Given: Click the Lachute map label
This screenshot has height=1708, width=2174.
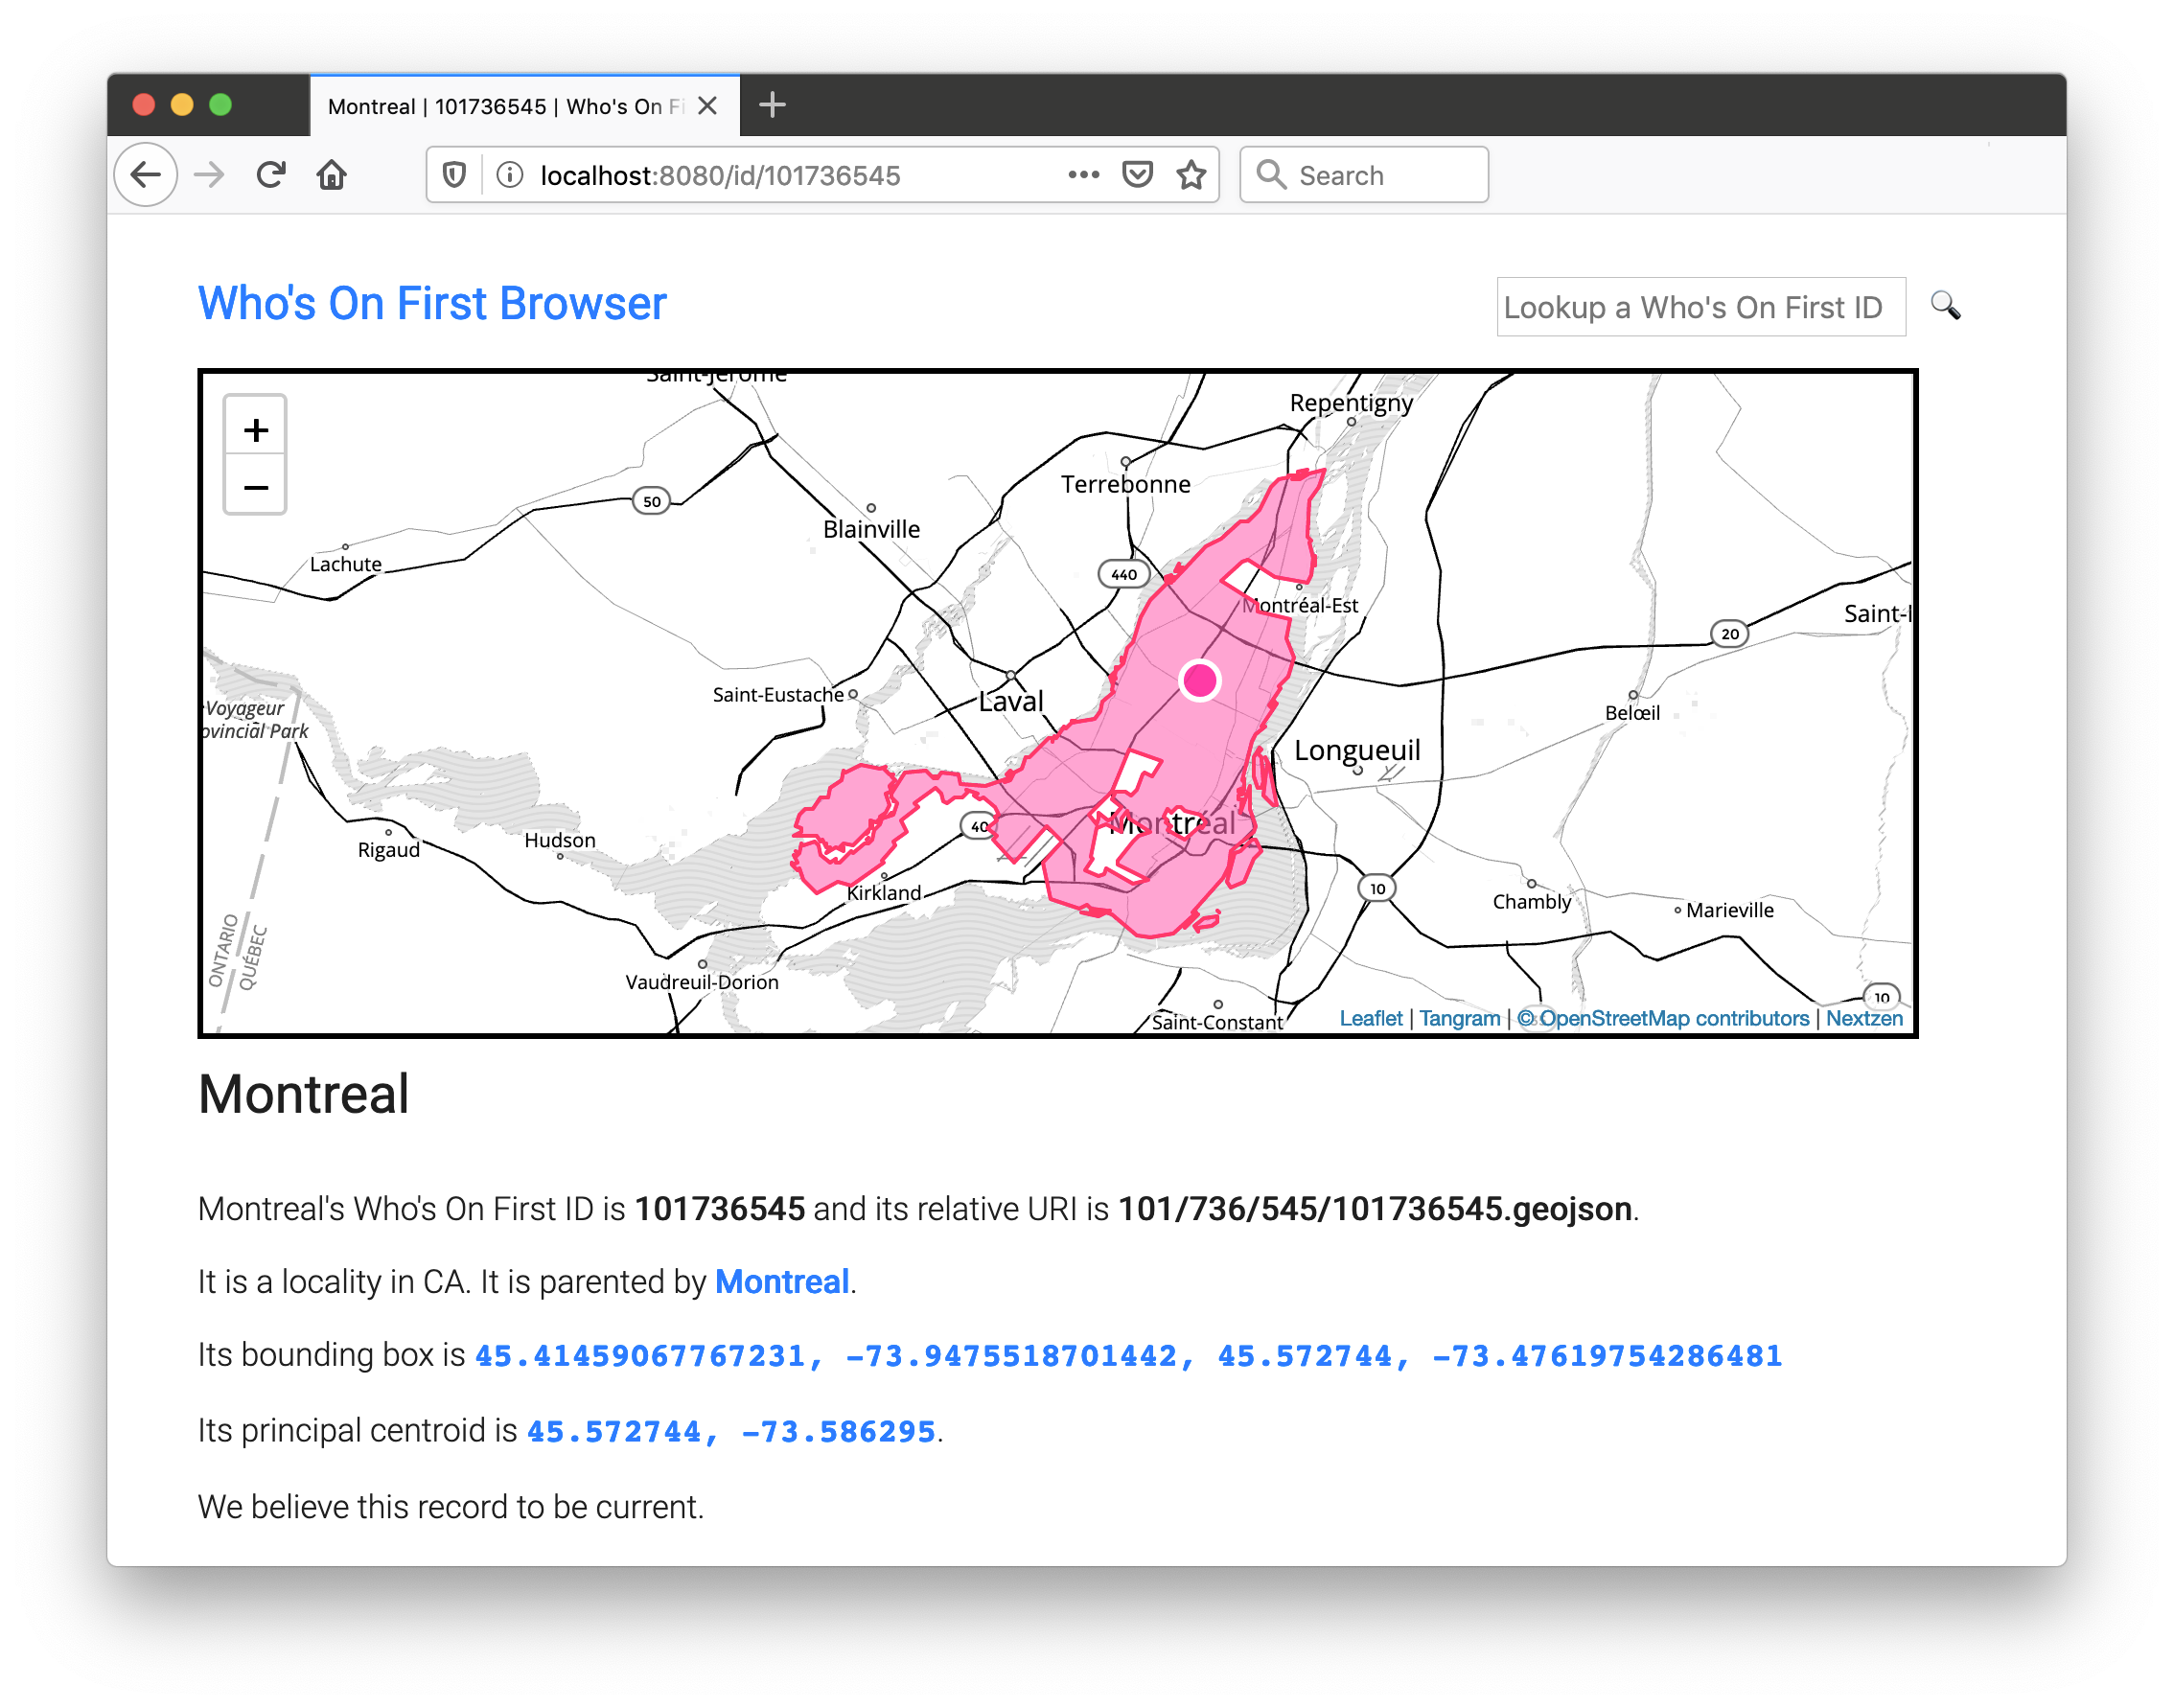Looking at the screenshot, I should (346, 564).
